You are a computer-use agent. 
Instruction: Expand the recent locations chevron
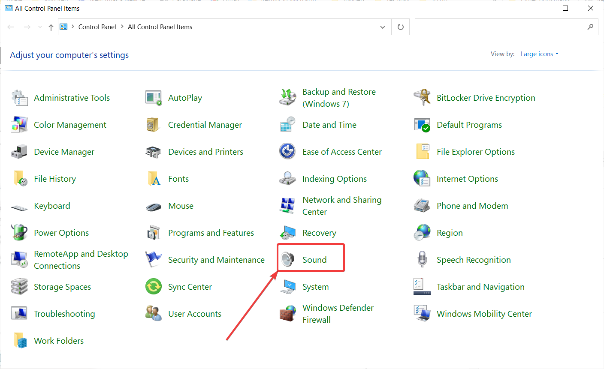(x=40, y=27)
